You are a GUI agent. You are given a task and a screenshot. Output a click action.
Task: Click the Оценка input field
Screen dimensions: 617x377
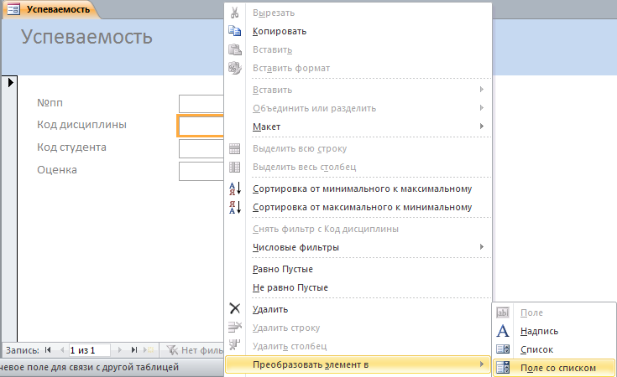(201, 171)
